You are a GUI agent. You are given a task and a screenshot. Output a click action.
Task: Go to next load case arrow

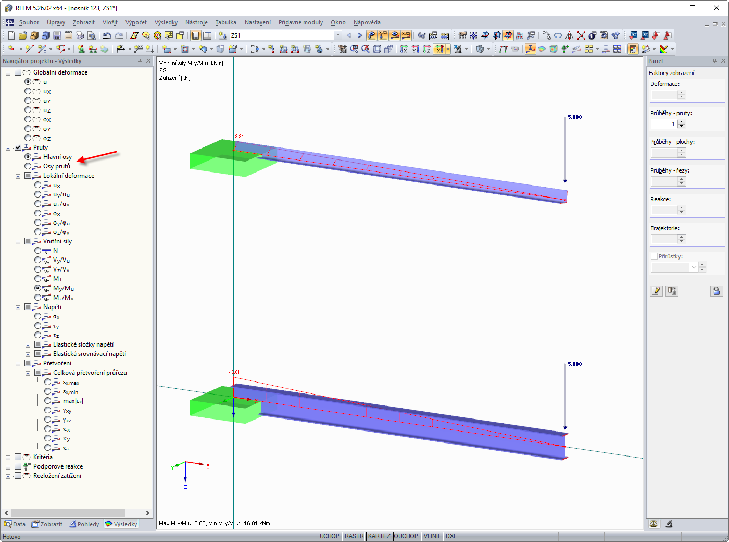pos(360,35)
